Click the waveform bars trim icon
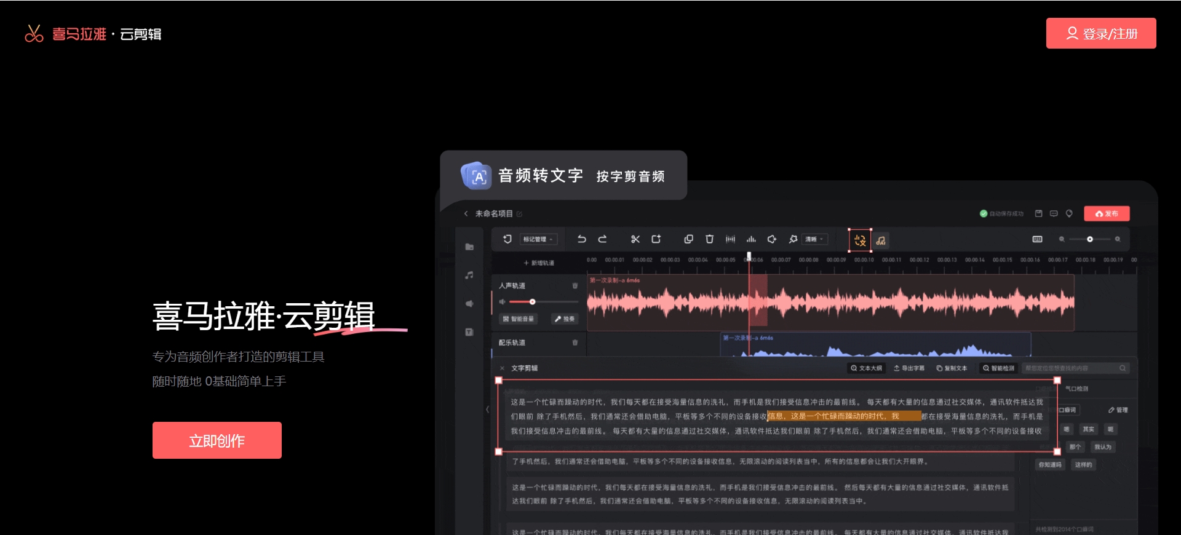This screenshot has width=1181, height=535. [x=730, y=239]
